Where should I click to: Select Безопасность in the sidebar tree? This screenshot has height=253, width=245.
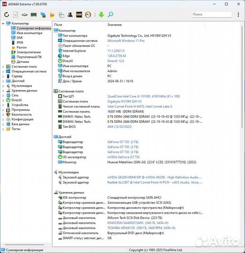(x=19, y=115)
